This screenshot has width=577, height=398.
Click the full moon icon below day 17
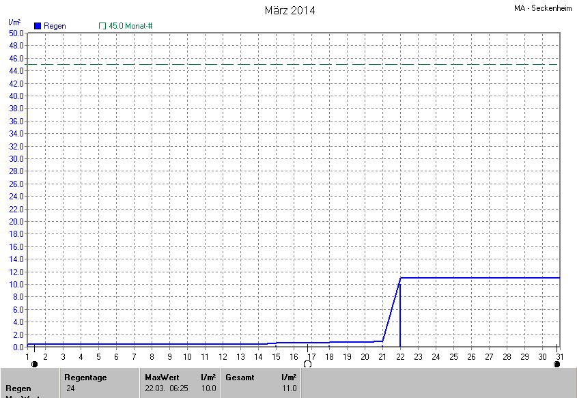[308, 364]
